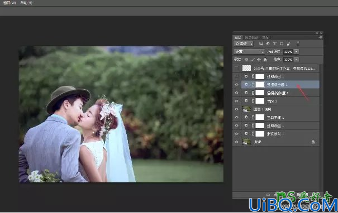Click chain link icon on Photo Filter layer
338x213 pixels.
[x=253, y=134]
